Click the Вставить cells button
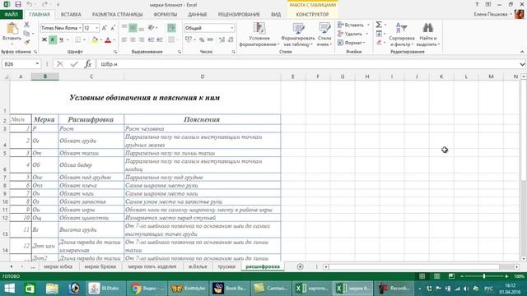Image resolution: width=527 pixels, height=296 pixels. pos(353,25)
